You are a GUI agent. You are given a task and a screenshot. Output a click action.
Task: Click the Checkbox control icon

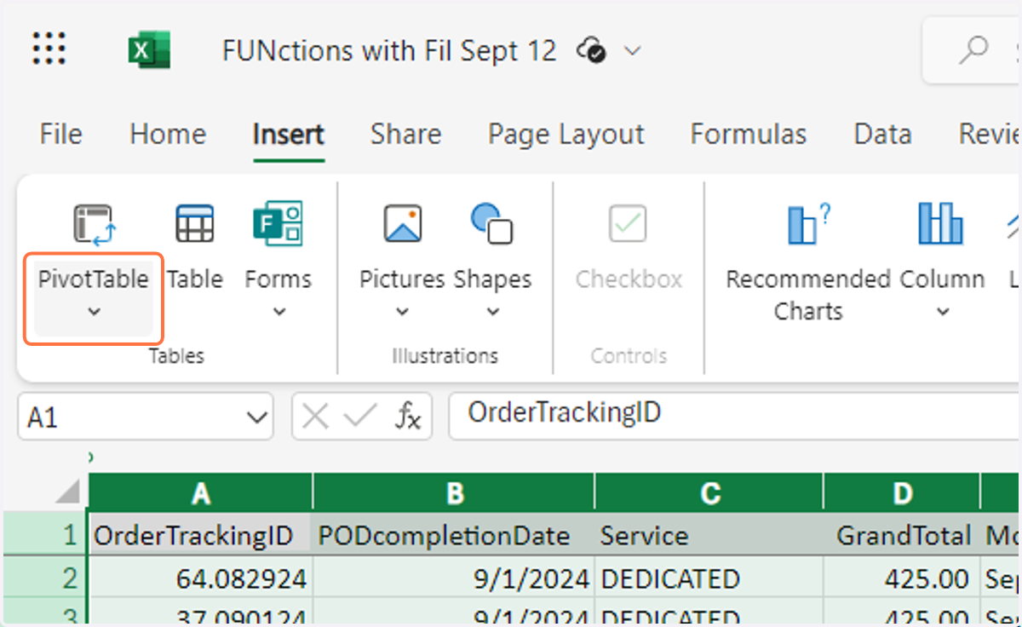pos(629,224)
